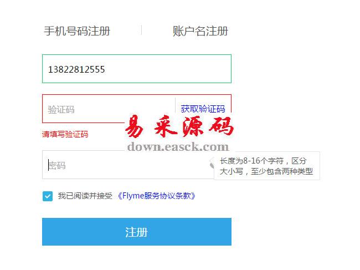
Task: Click the 获取验证码 link
Action: point(203,109)
